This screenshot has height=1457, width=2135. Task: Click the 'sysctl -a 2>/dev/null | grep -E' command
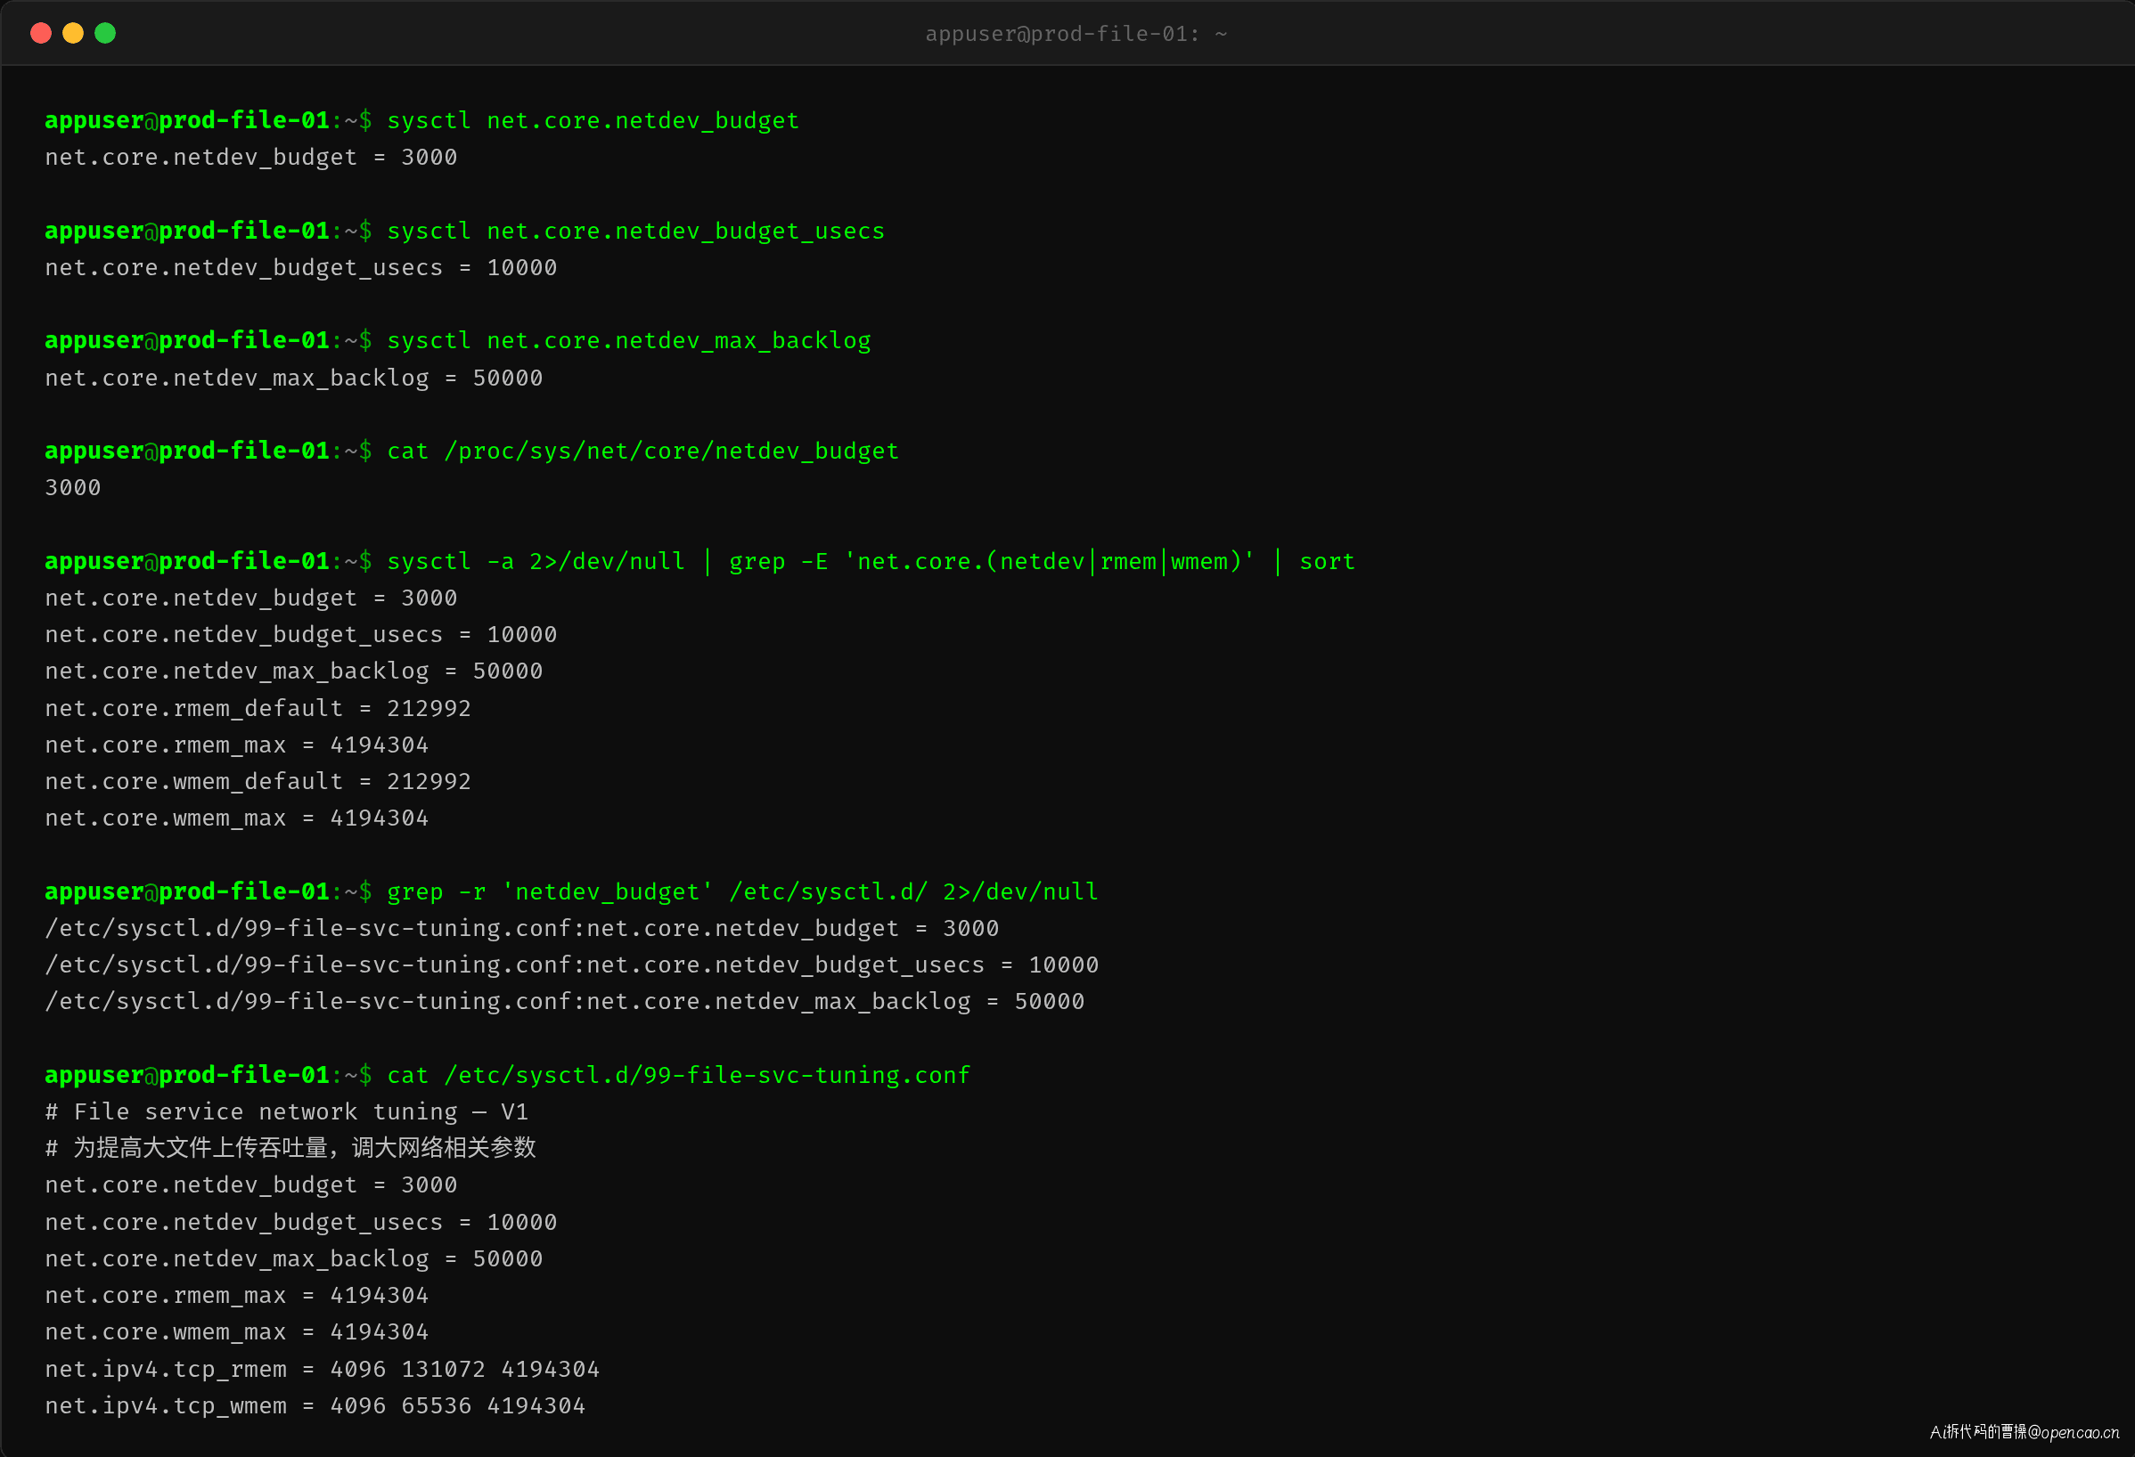[871, 561]
